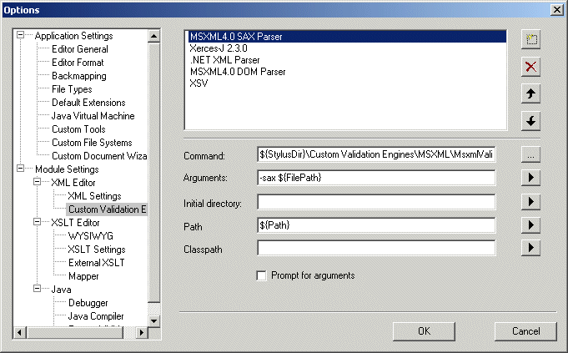Collapse the XSLT Editor tree node
Screen dimensions: 568x353
coord(38,223)
